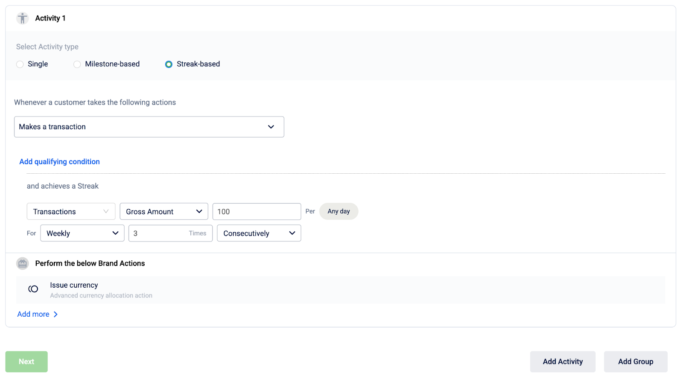Image resolution: width=683 pixels, height=376 pixels.
Task: Open the Issue currency action row
Action: pos(341,290)
